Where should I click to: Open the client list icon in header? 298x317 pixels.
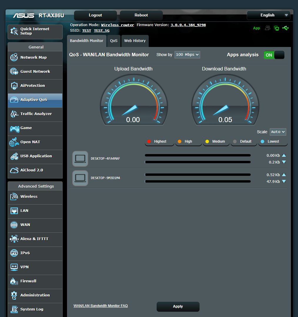[267, 28]
